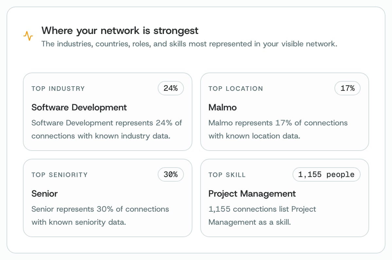Click the 'Software Development' card title
The width and height of the screenshot is (392, 260).
[x=79, y=107]
